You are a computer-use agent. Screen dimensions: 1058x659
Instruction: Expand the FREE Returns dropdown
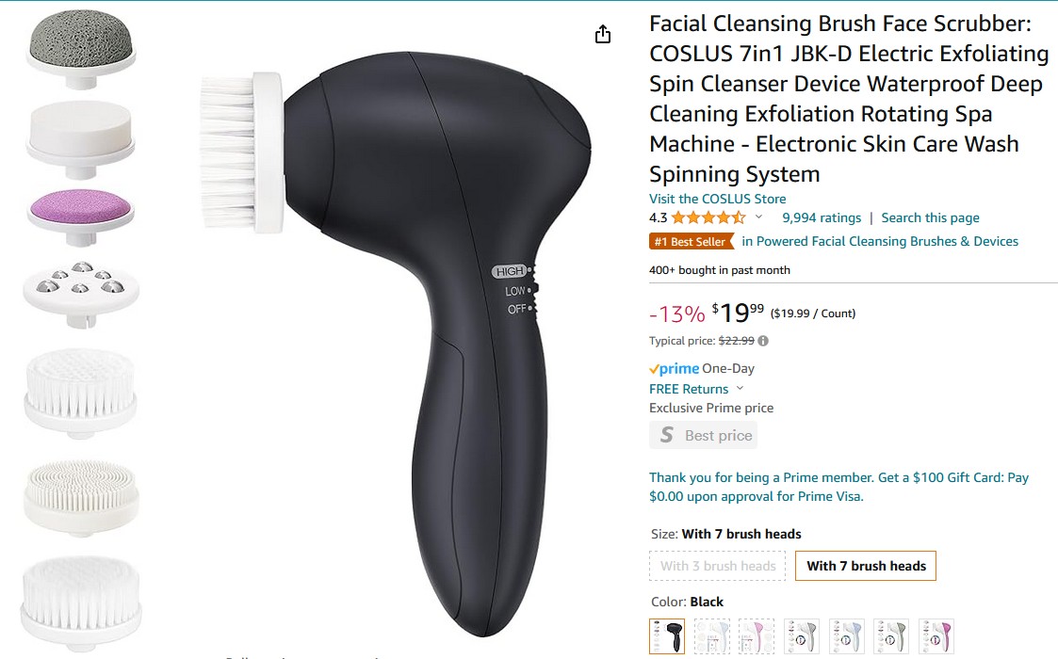point(696,389)
